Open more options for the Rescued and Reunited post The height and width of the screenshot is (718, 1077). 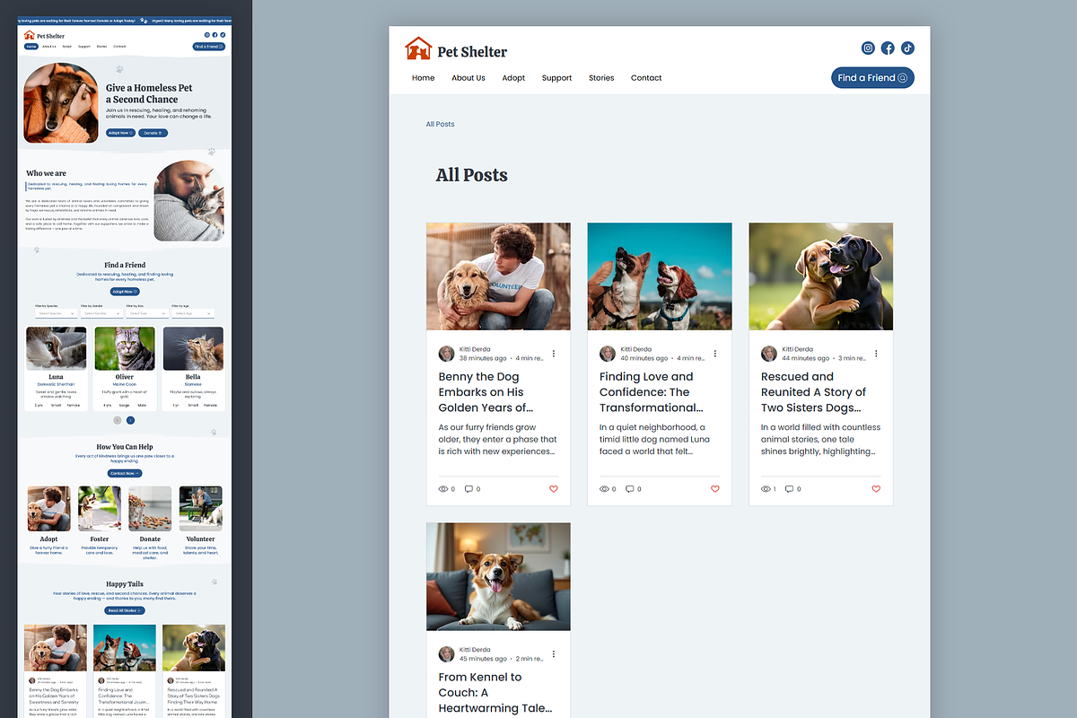876,354
